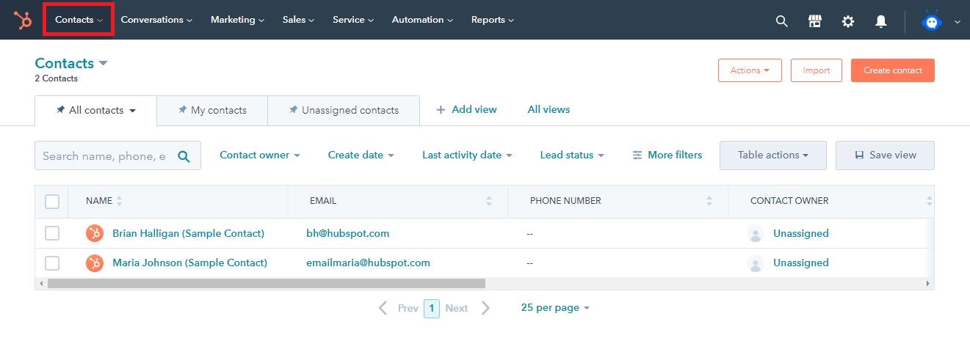
Task: Click Add view
Action: point(466,109)
